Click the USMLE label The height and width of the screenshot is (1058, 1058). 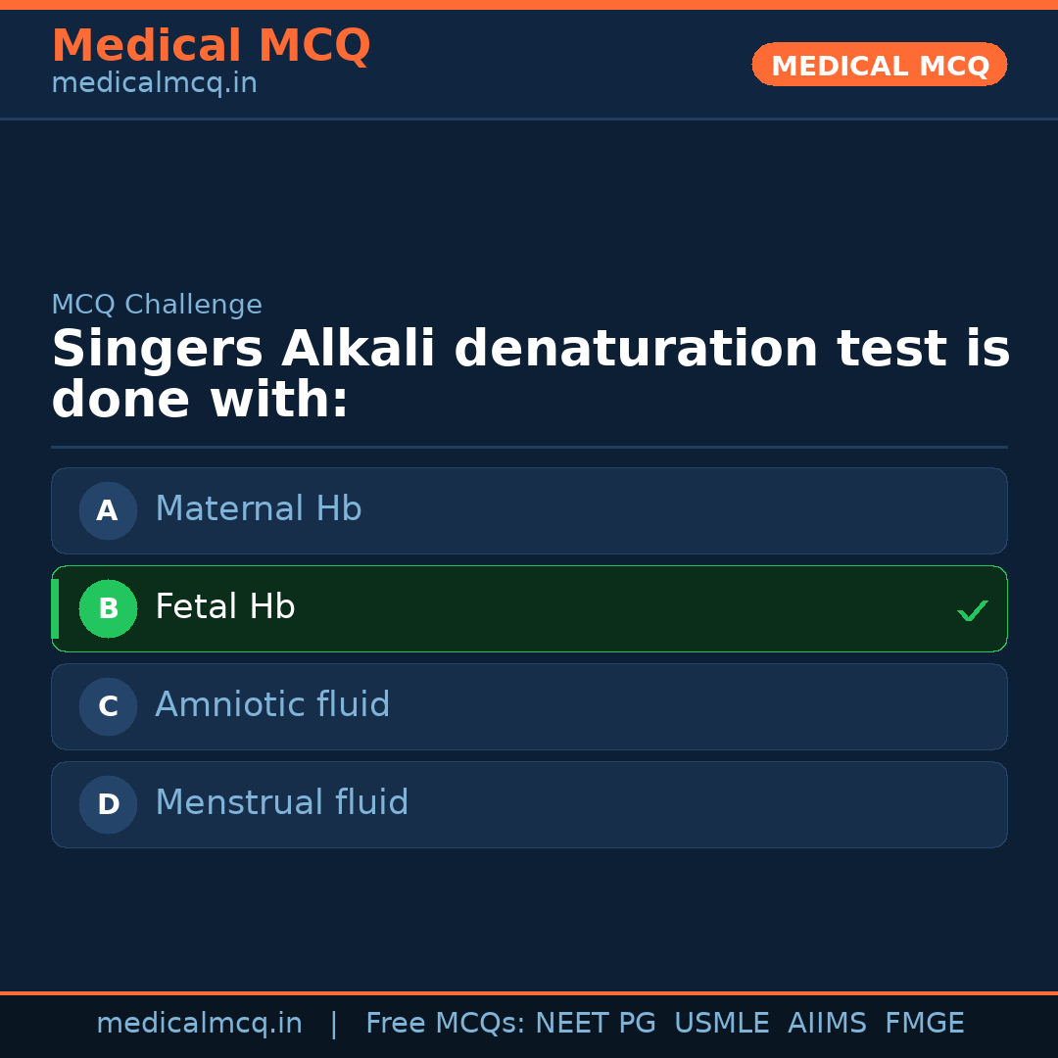722,1022
